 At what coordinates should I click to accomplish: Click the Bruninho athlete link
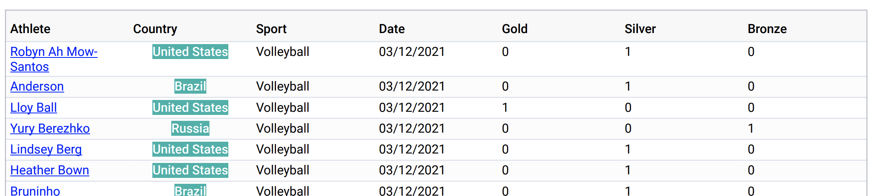pos(35,190)
